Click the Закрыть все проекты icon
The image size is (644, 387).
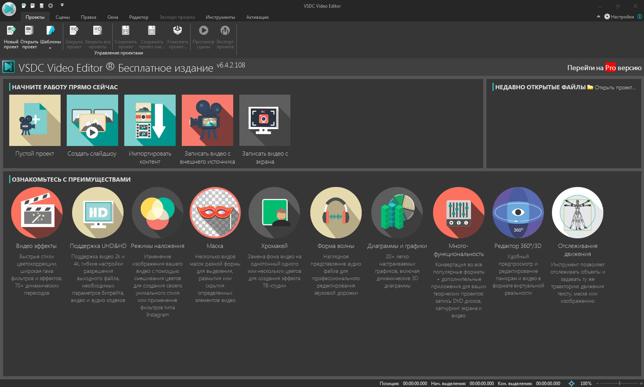coord(97,30)
